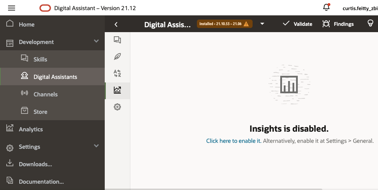Click the Settings gear in left navigation
Screen dimensions: 378x190
coord(10,148)
